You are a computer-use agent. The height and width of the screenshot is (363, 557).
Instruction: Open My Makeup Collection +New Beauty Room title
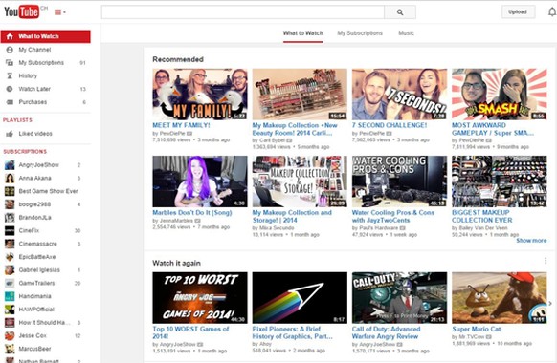(295, 129)
